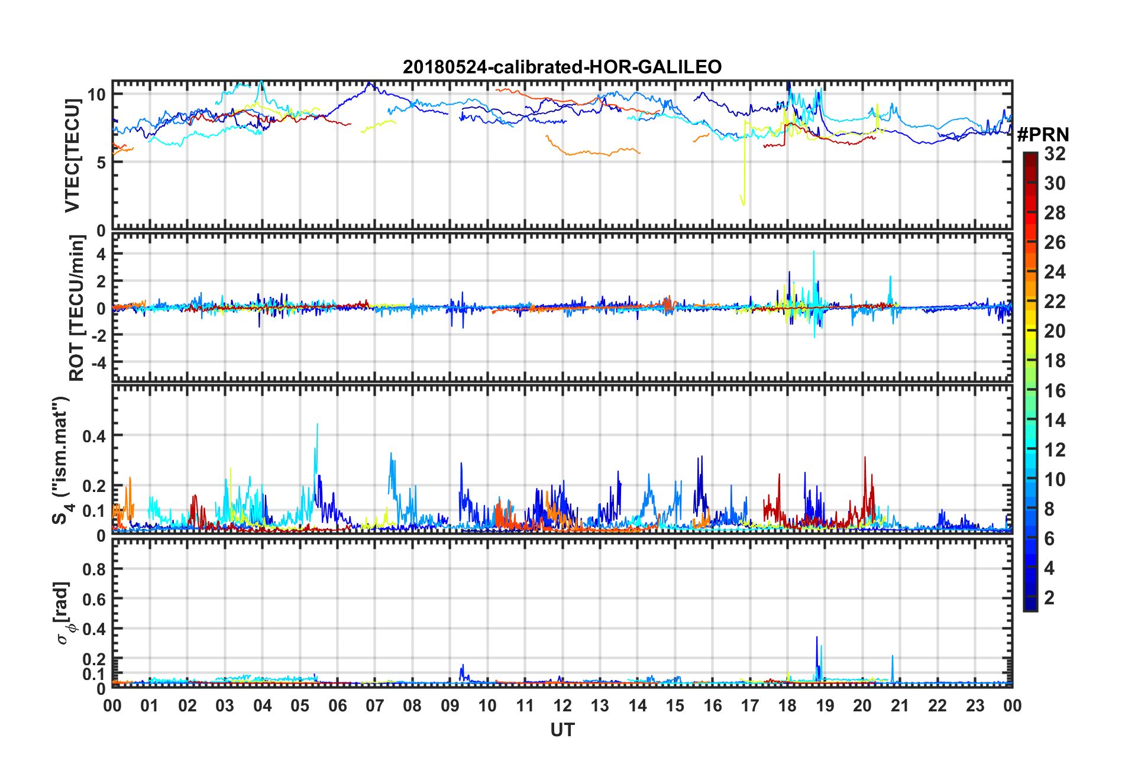
Task: Click colorbar tick label "6"
Action: (x=1049, y=539)
